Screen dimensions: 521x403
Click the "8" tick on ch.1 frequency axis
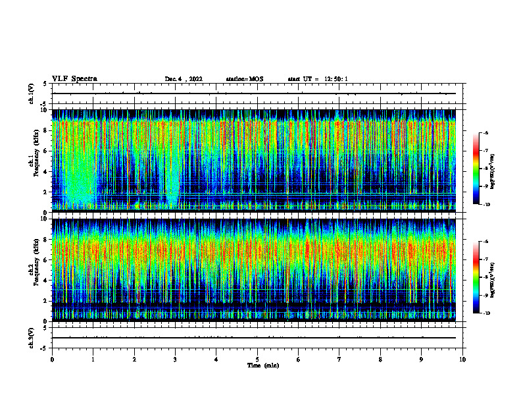46,130
